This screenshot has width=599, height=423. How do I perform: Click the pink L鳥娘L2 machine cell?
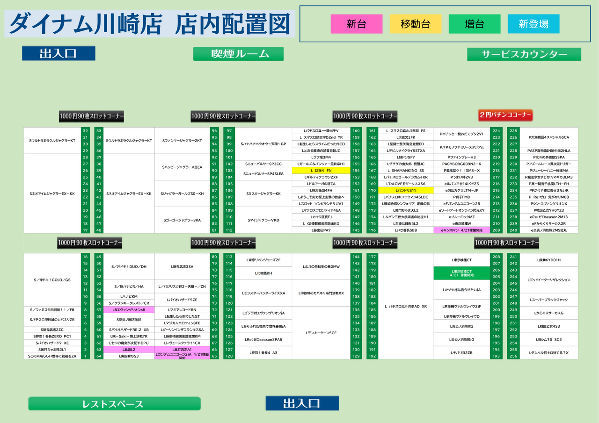click(x=129, y=349)
